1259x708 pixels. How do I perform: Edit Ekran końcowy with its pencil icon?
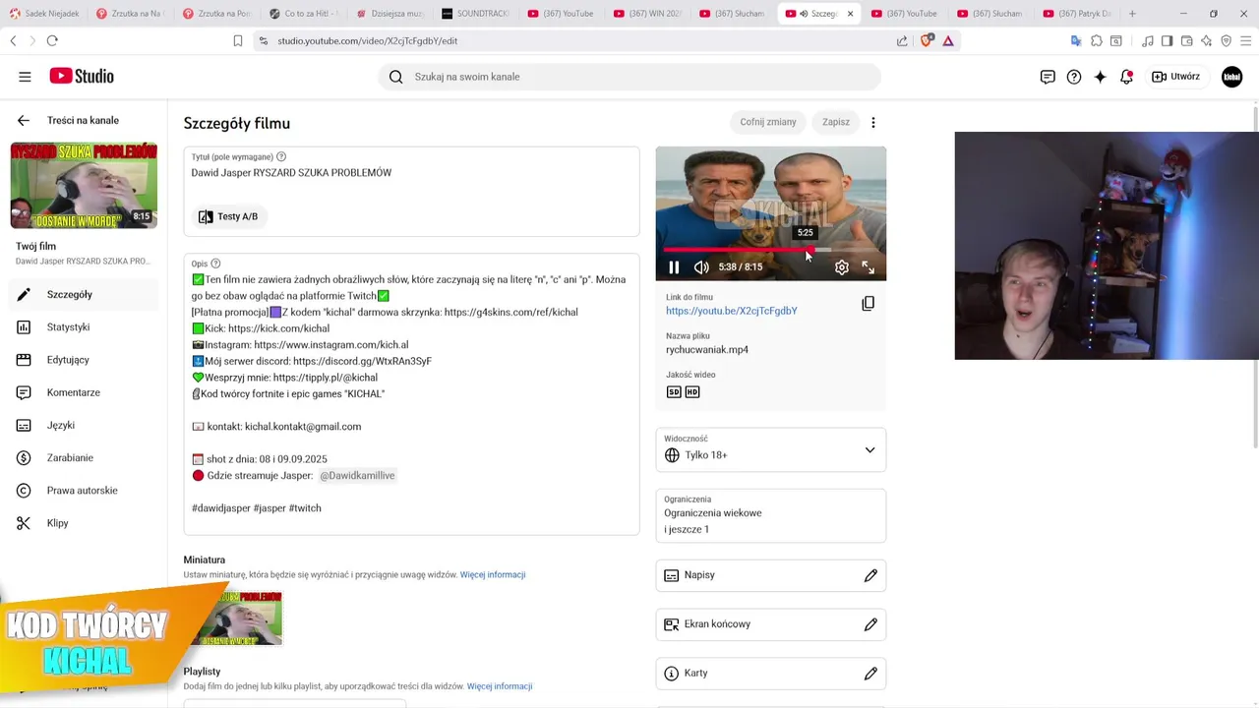tap(870, 624)
